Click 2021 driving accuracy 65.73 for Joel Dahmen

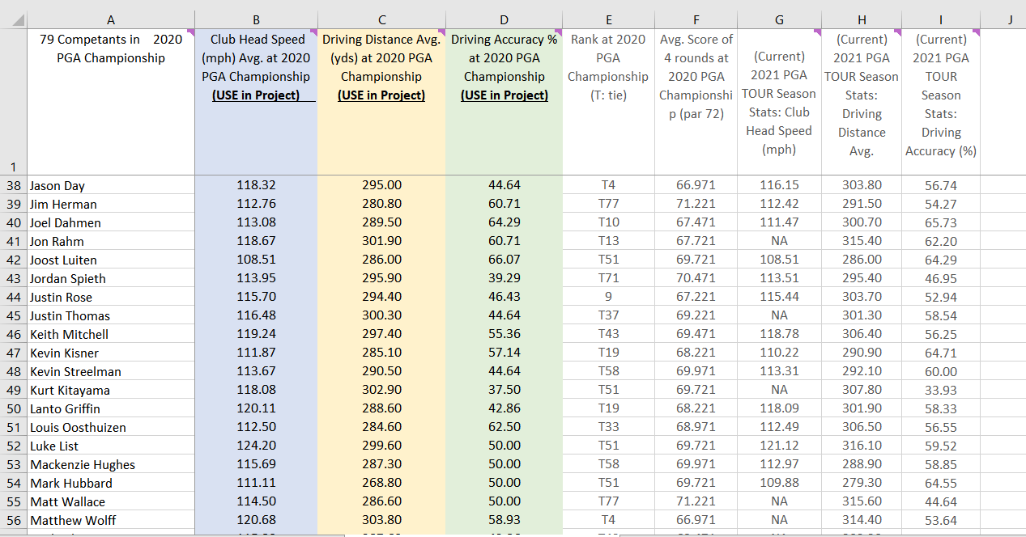941,222
